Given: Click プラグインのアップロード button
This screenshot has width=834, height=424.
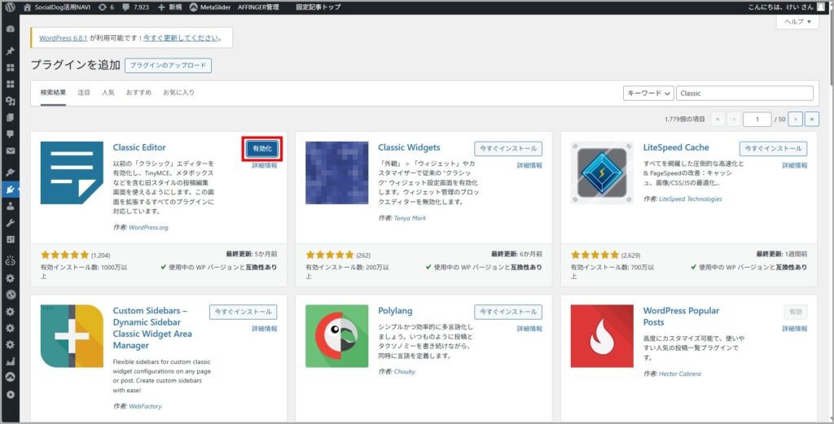Looking at the screenshot, I should point(169,66).
